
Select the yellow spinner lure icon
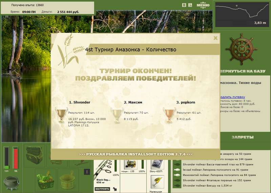click(157, 182)
